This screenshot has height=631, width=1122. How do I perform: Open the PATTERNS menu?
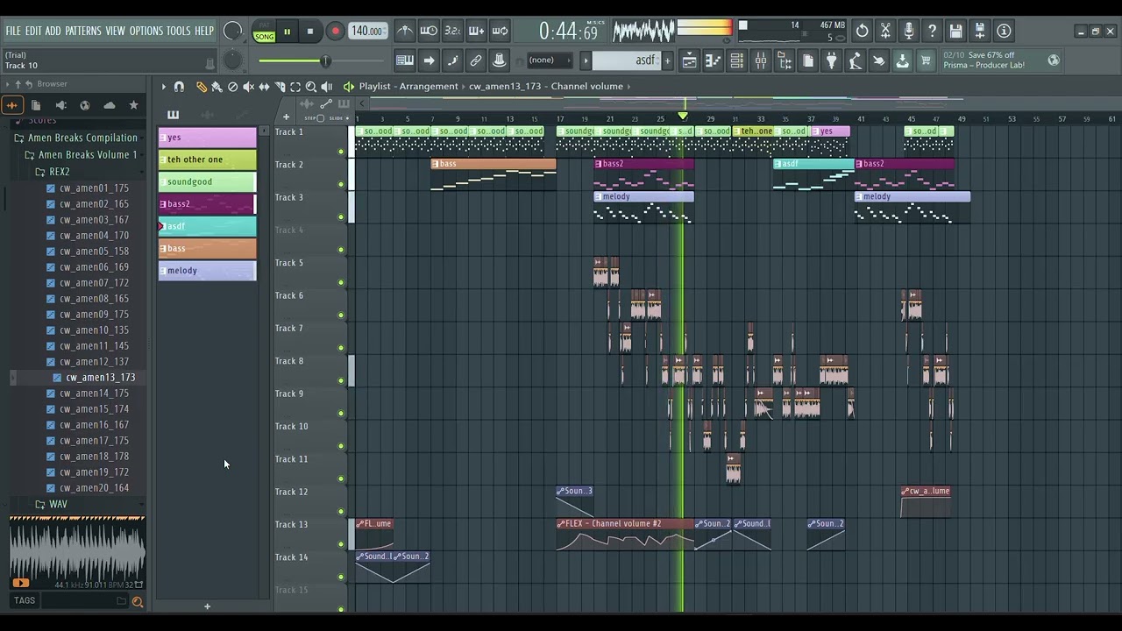click(83, 31)
